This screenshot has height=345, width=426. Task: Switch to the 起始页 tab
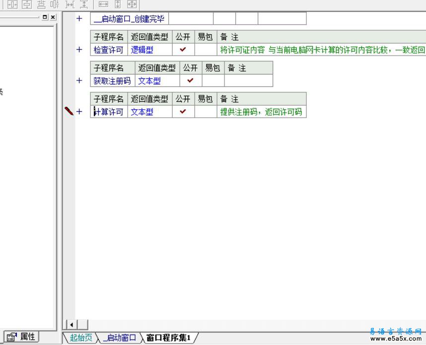pyautogui.click(x=81, y=338)
